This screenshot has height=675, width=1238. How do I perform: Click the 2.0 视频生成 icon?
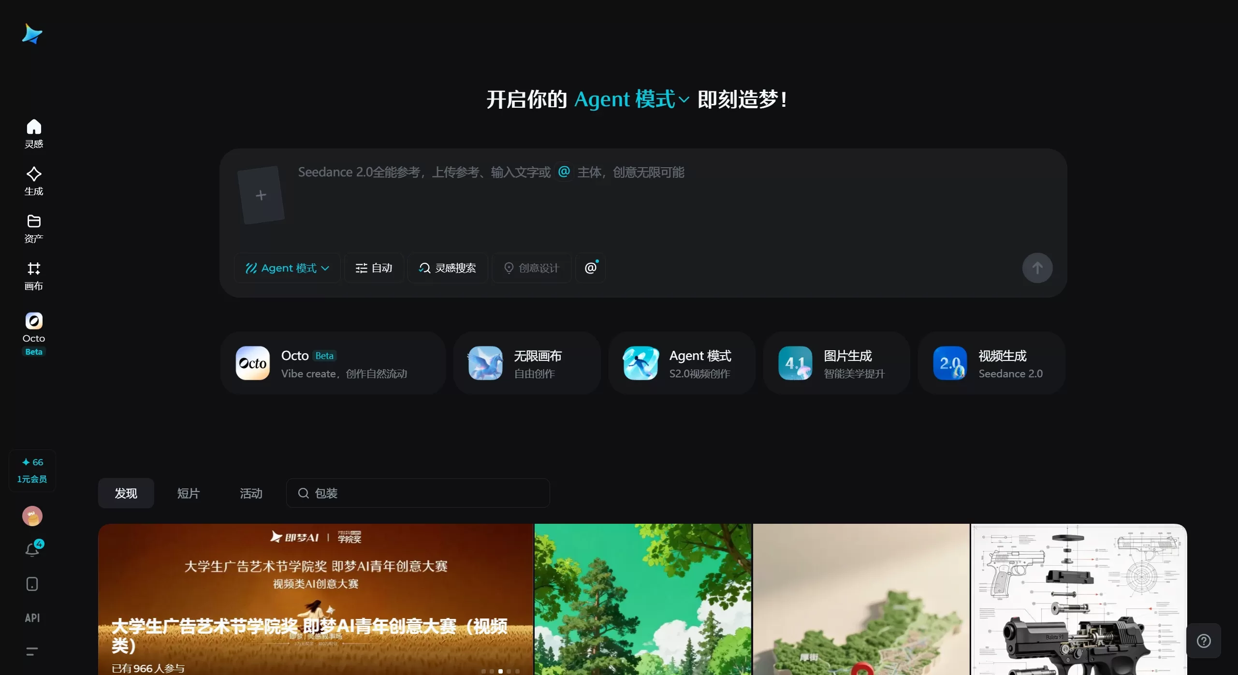coord(950,363)
